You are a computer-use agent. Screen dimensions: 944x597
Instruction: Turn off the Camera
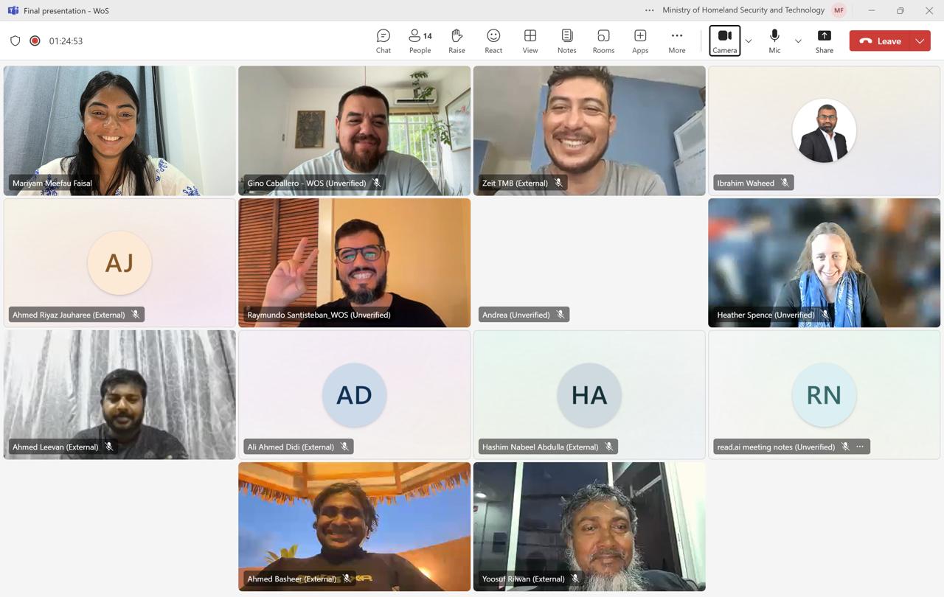pos(724,41)
